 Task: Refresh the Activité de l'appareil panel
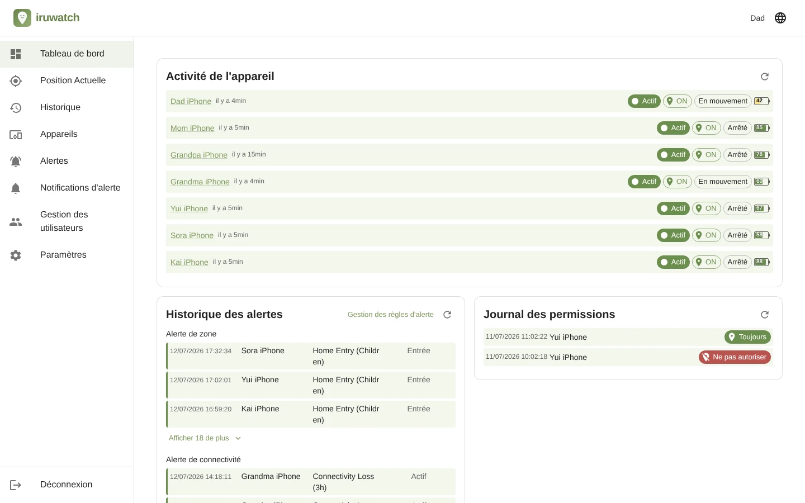[765, 77]
